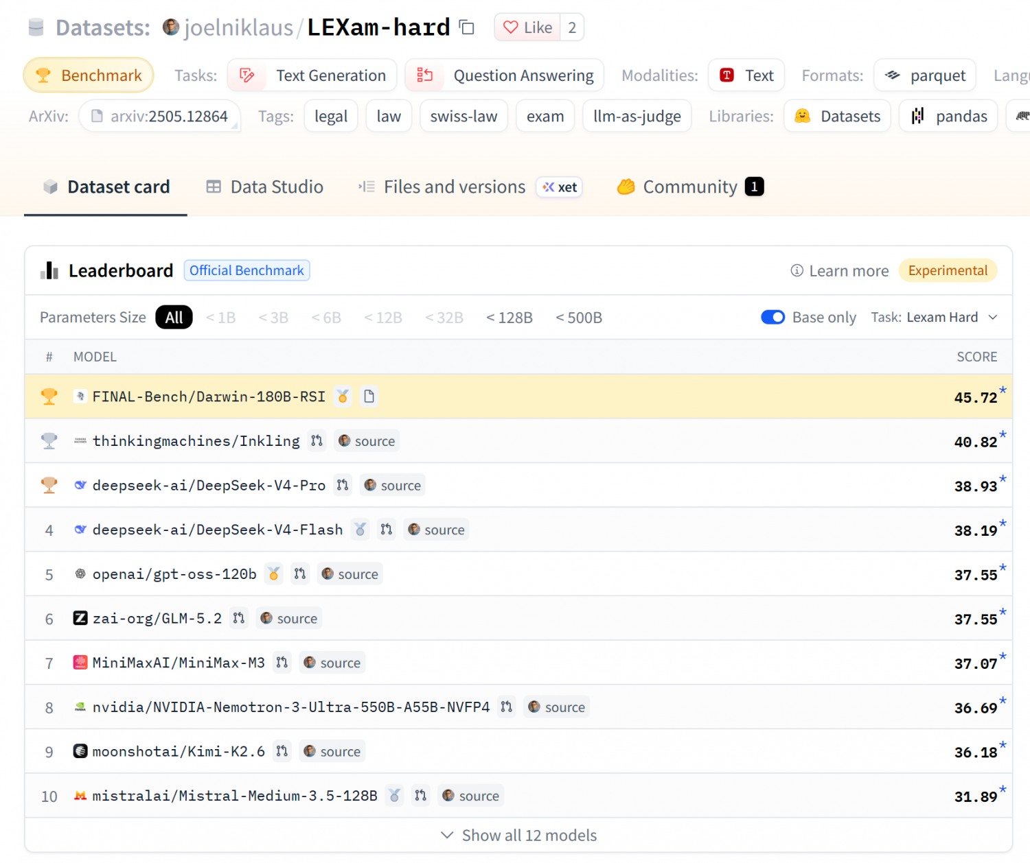1030x863 pixels.
Task: Click the pull request icon beside DeepSeek-V4-Pro
Action: 343,485
